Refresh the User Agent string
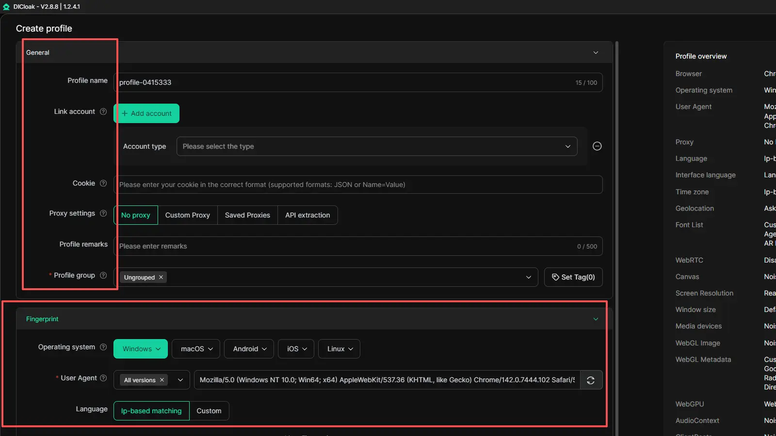Image resolution: width=776 pixels, height=436 pixels. [x=591, y=380]
